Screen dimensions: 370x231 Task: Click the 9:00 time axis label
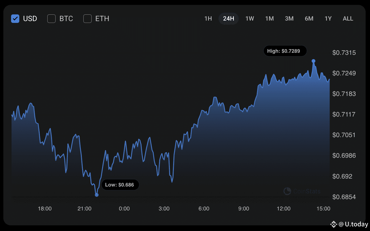(x=244, y=209)
